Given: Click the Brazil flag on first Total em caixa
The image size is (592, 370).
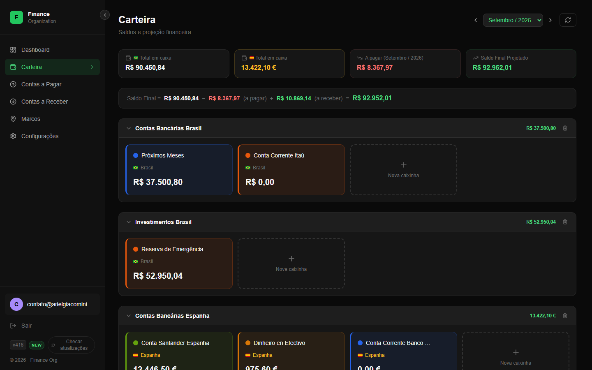Looking at the screenshot, I should coord(136,58).
